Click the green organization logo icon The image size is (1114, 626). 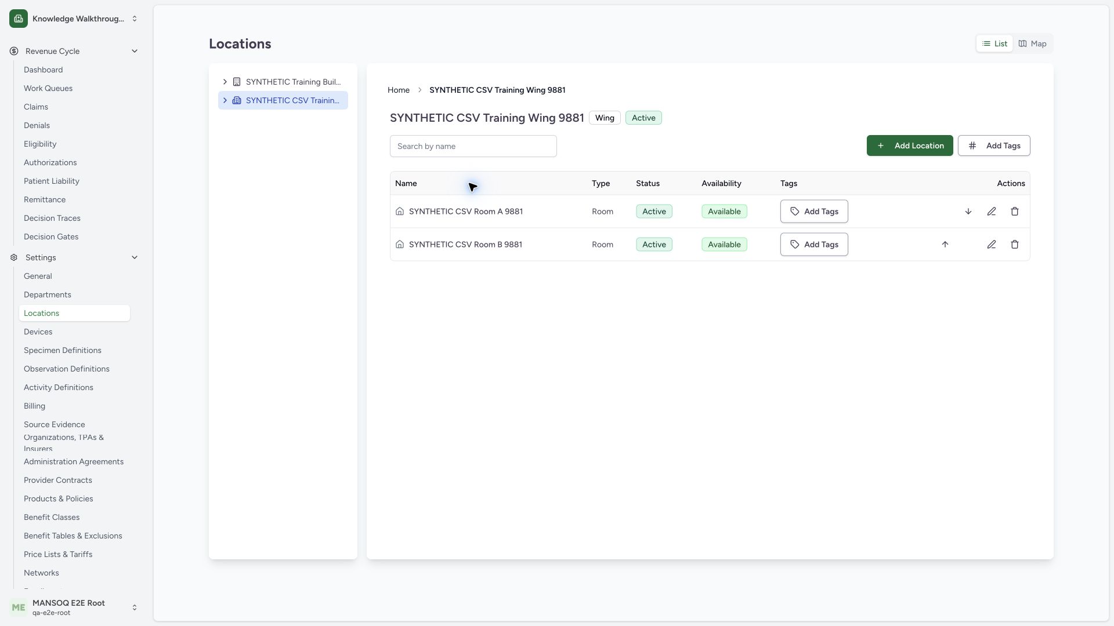[19, 19]
